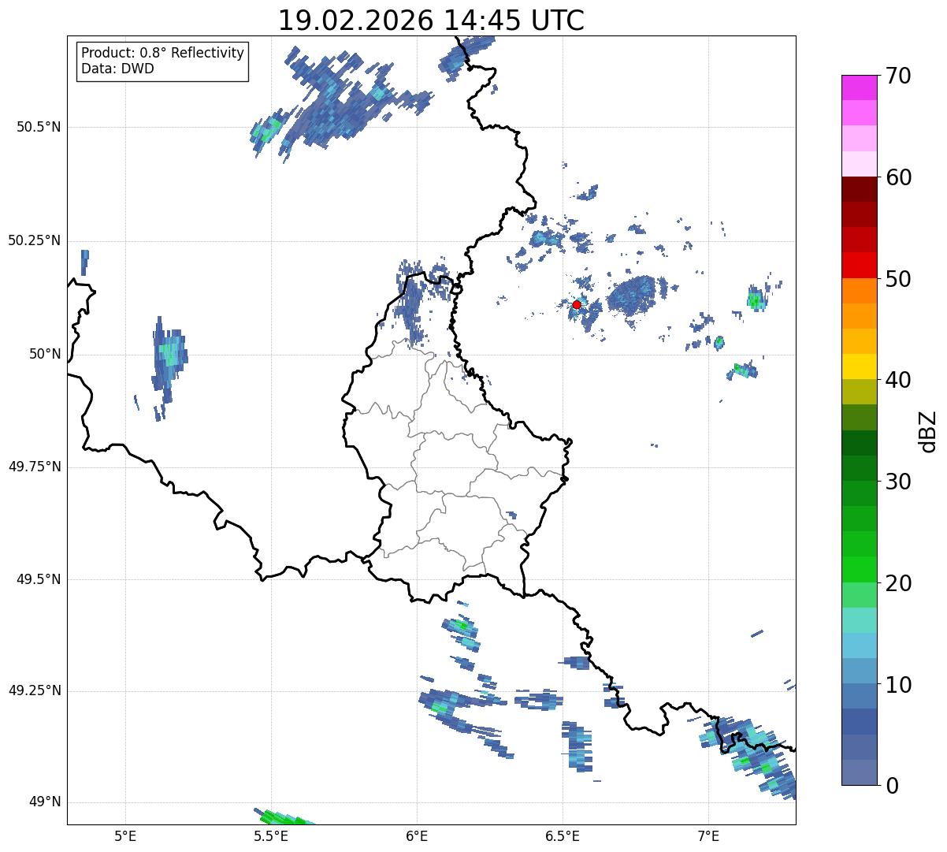Click the 5°E longitude tick label
The height and width of the screenshot is (852, 947).
tap(125, 835)
